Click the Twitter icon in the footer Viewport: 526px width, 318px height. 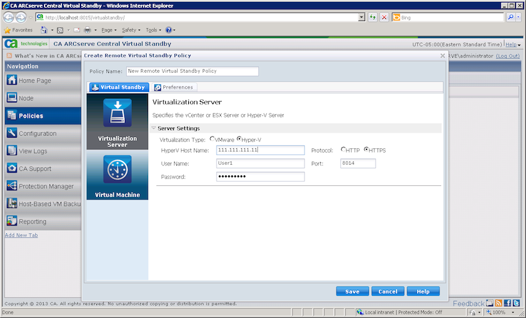click(516, 303)
